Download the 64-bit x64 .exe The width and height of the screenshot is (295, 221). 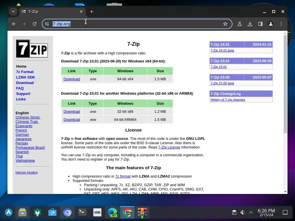[72, 79]
